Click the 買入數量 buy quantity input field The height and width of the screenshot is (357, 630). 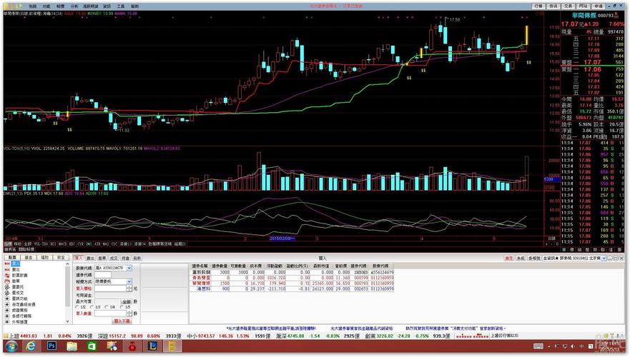tap(111, 313)
